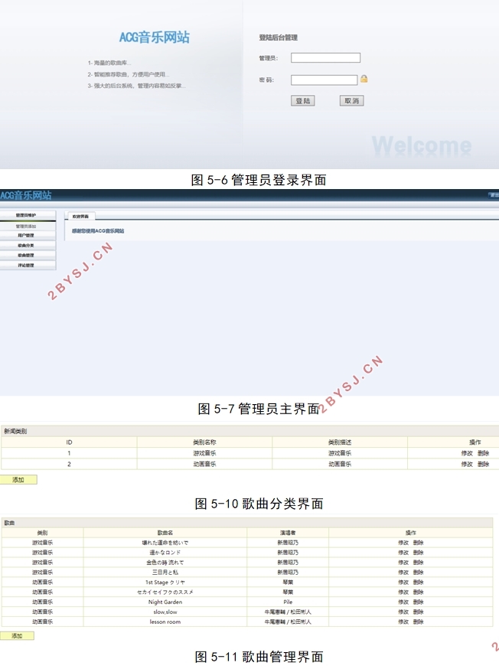Select 管理员添加 submenu item

point(26,226)
